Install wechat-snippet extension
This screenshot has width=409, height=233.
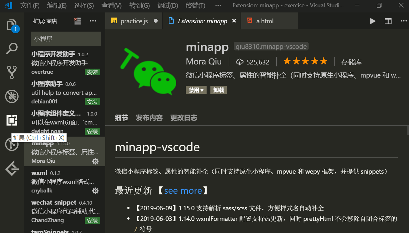coord(92,221)
